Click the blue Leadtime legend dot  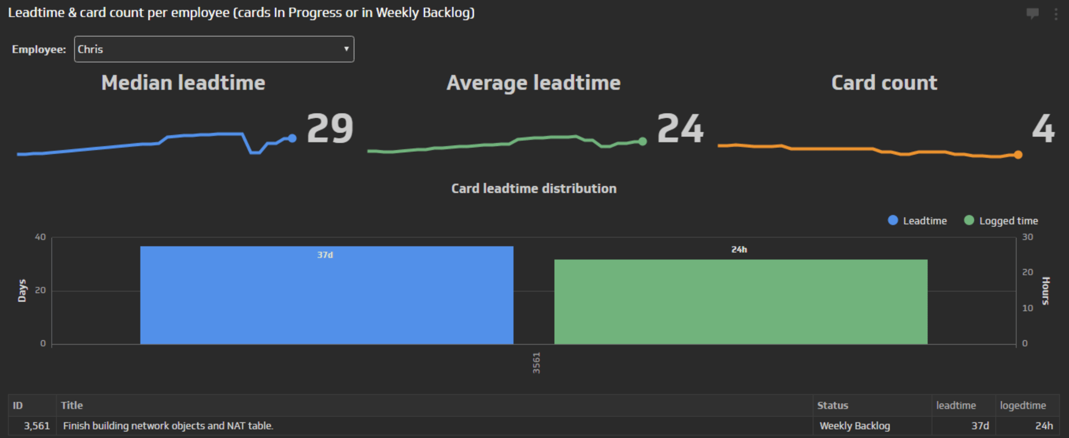click(893, 221)
